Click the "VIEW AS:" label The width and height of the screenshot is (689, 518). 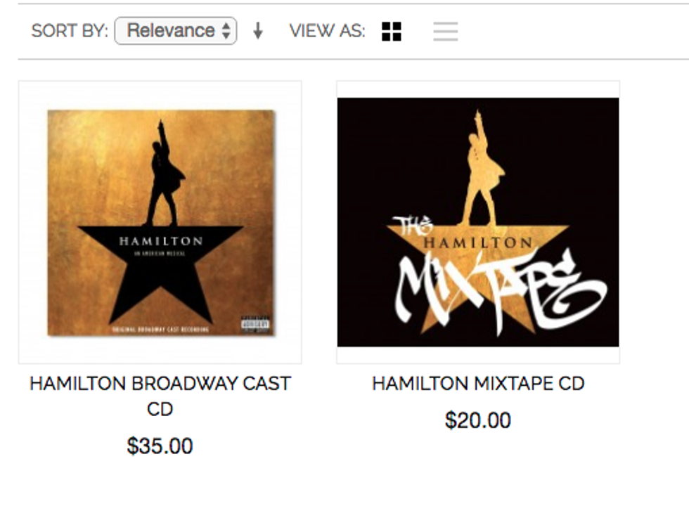click(x=327, y=31)
